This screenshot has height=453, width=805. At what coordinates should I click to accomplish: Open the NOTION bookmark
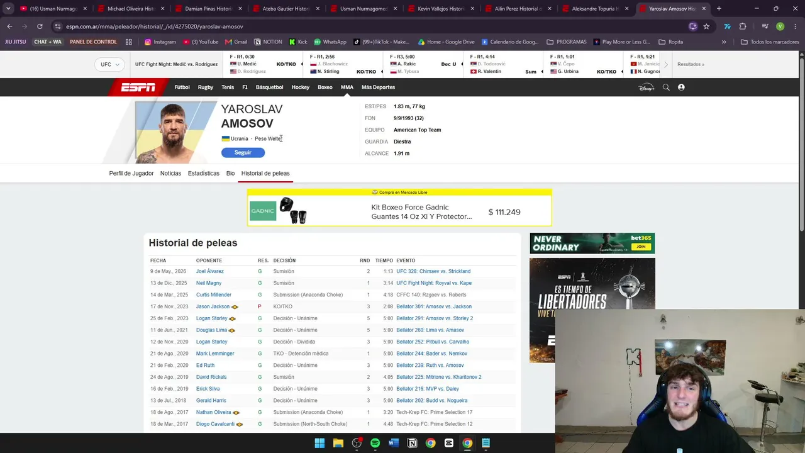click(x=268, y=42)
